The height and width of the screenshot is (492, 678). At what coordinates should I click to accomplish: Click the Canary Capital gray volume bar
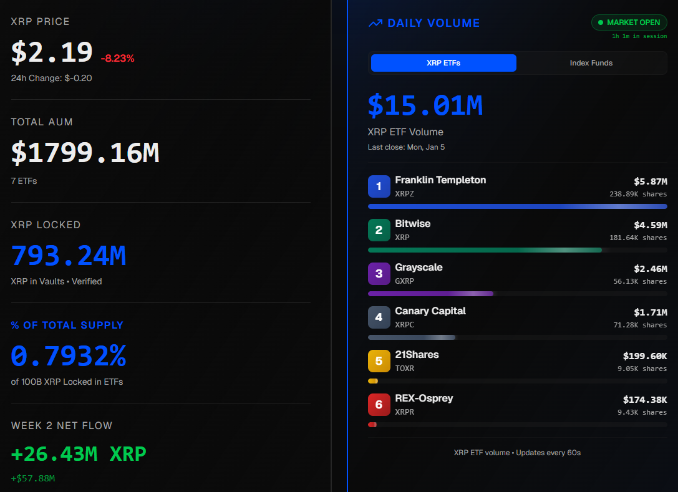tap(412, 337)
